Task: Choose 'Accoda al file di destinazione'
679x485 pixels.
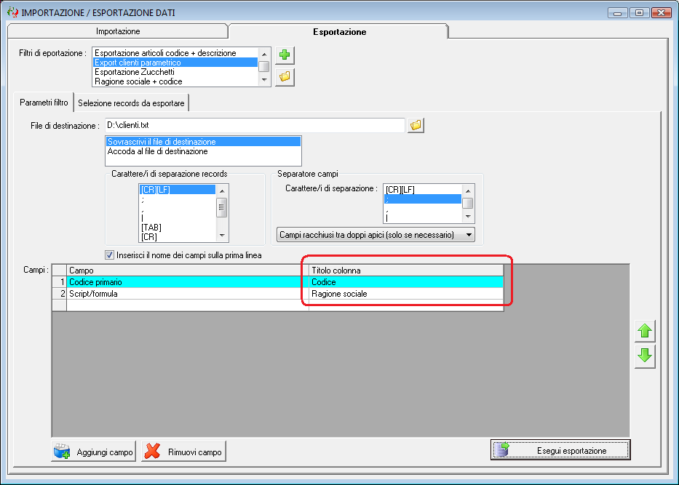Action: 203,151
